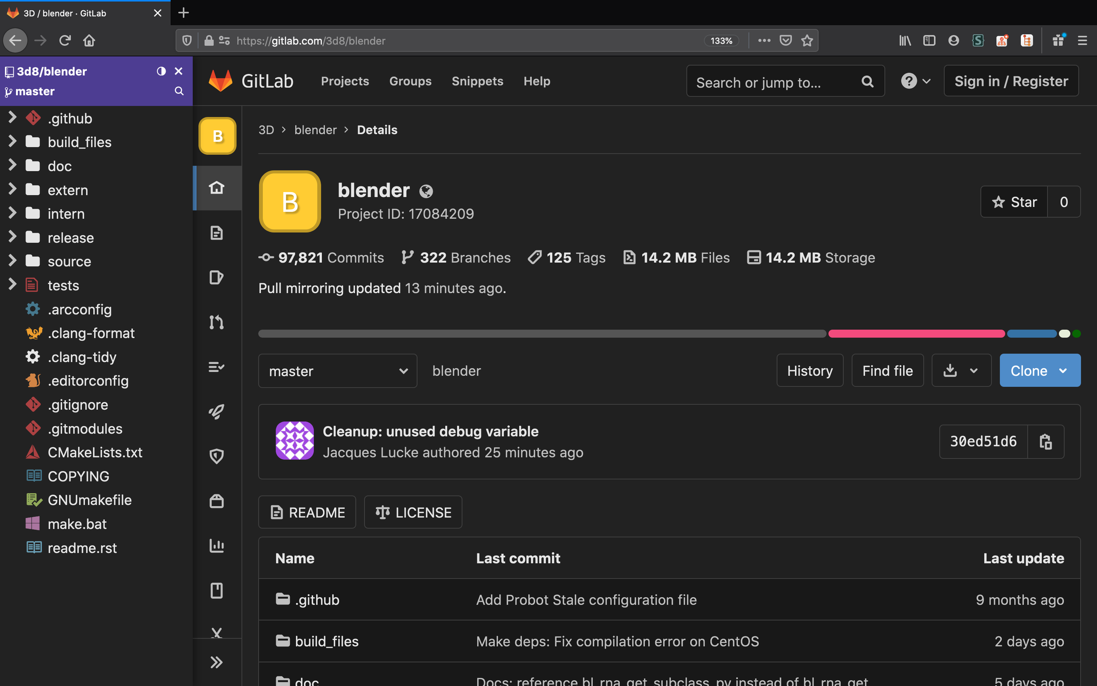Toggle the tree panel dark theme icon
The width and height of the screenshot is (1097, 686).
[161, 71]
